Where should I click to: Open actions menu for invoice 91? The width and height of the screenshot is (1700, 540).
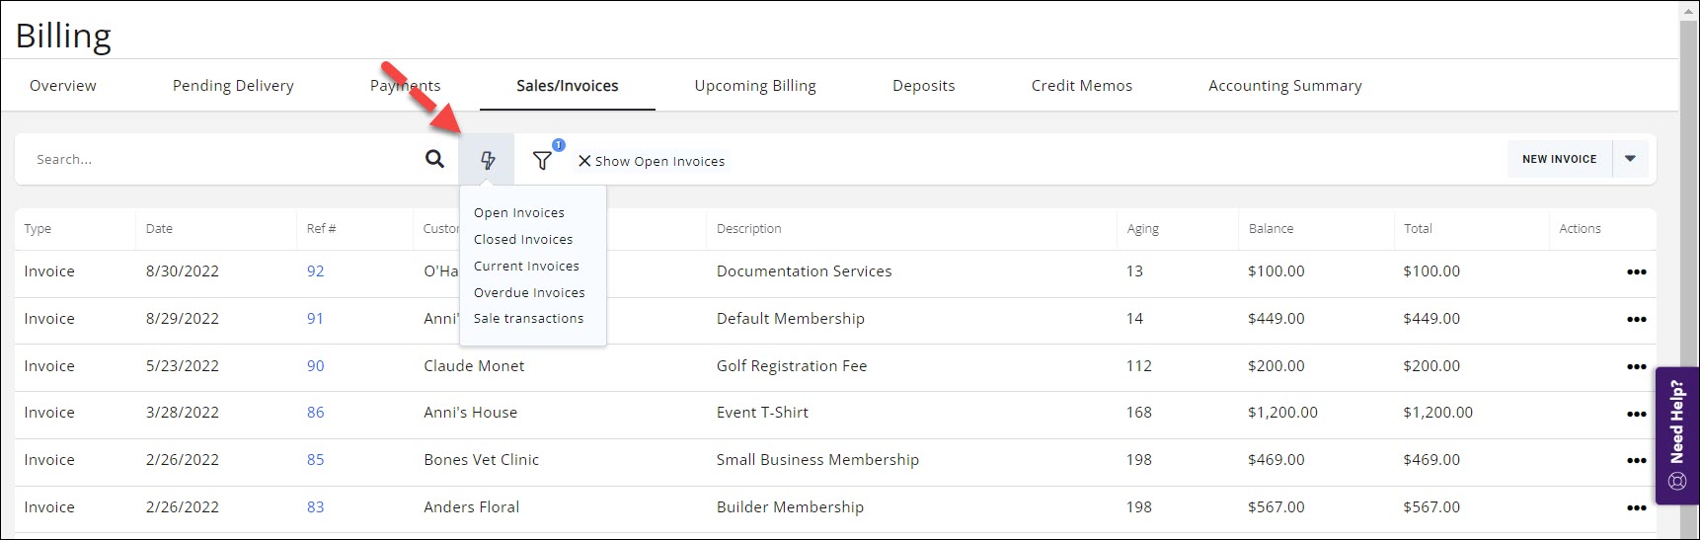[1636, 320]
